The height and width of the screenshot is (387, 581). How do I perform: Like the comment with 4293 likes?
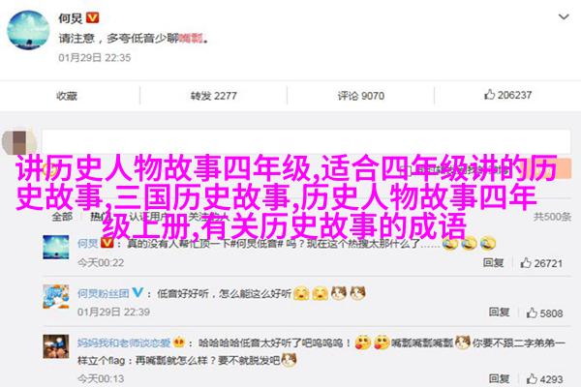pyautogui.click(x=544, y=379)
